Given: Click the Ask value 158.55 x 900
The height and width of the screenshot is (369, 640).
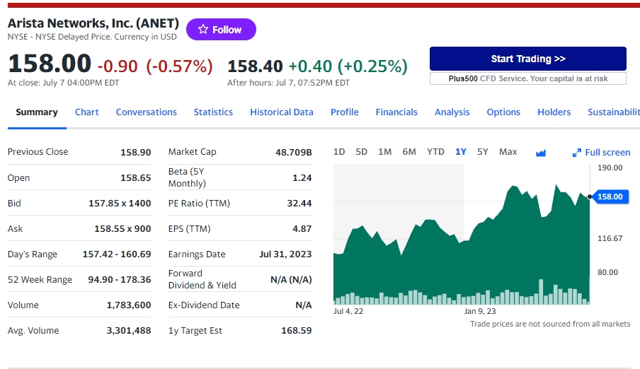Looking at the screenshot, I should (x=122, y=229).
